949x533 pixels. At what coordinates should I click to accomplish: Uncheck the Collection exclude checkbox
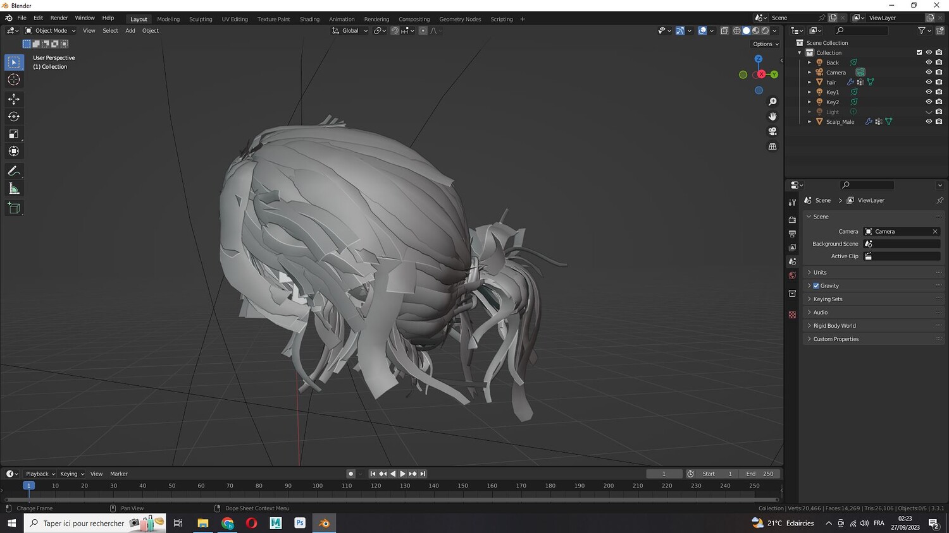919,52
